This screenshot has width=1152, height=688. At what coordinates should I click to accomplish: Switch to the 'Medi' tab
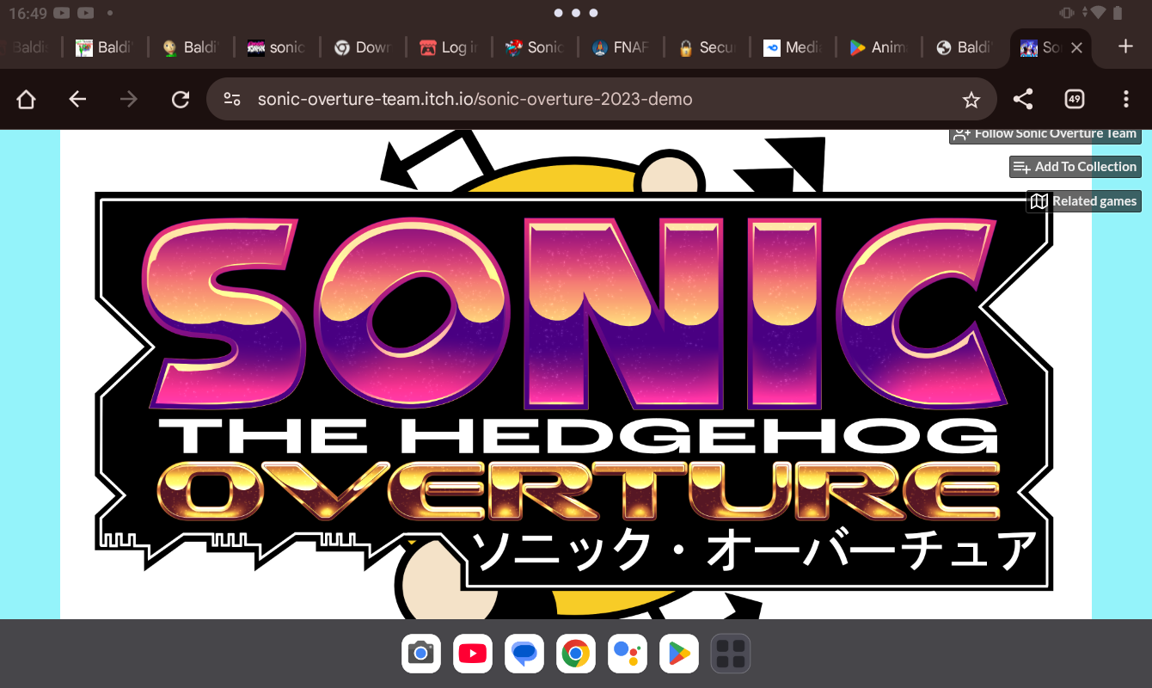pyautogui.click(x=791, y=47)
